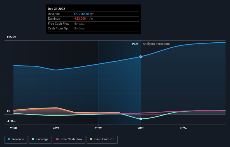Toggle the Revenue legend button

tap(16, 139)
